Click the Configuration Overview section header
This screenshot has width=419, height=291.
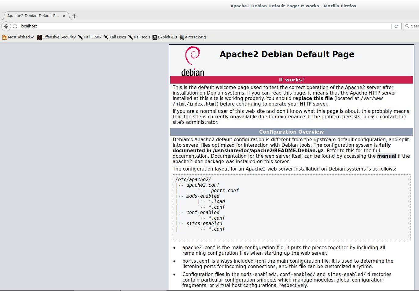291,132
